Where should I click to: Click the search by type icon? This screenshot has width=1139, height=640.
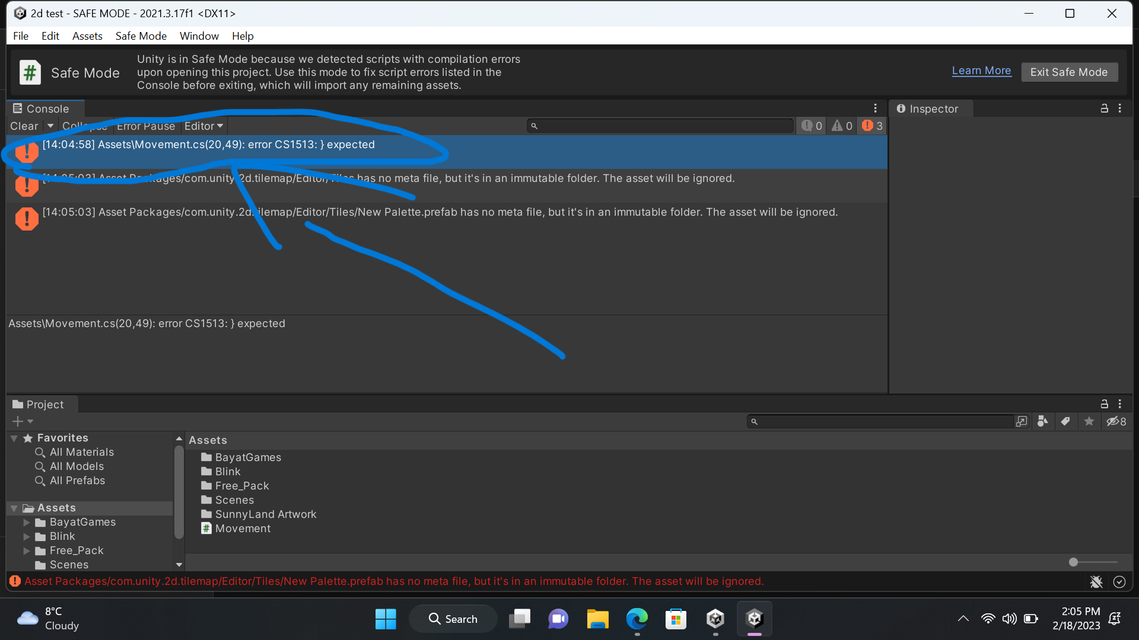(x=1042, y=421)
